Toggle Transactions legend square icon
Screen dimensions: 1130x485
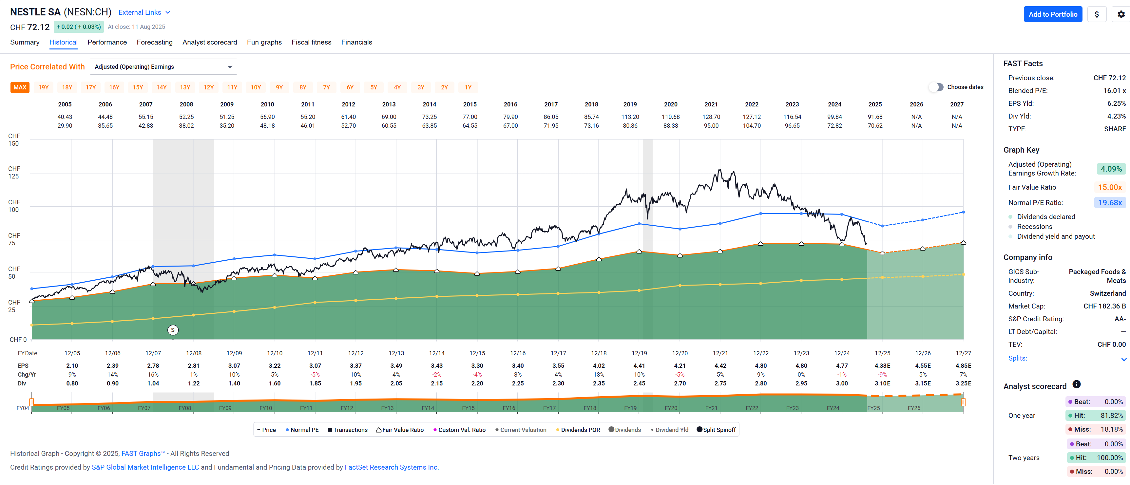click(330, 430)
